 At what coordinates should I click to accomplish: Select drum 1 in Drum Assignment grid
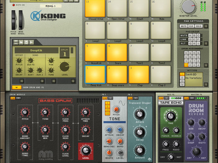coord(186,65)
